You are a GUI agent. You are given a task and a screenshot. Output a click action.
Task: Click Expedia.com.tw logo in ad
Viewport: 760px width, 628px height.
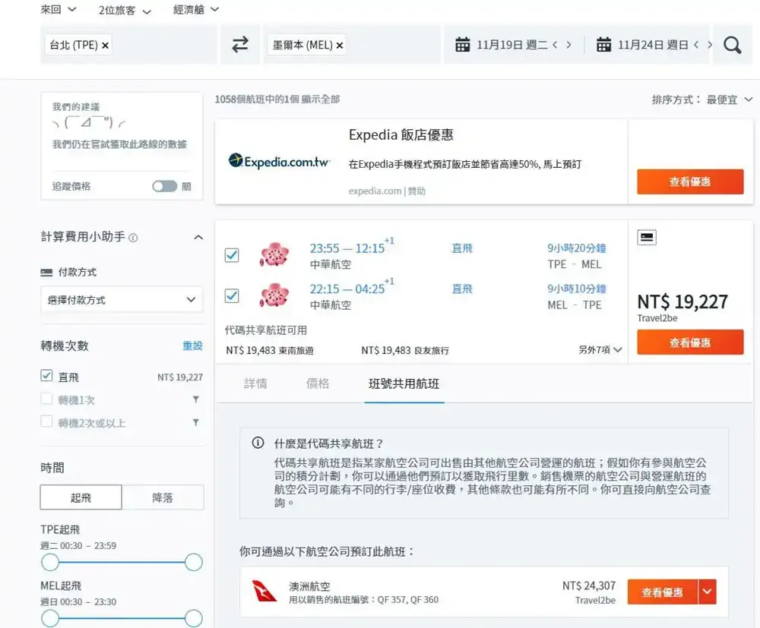(x=279, y=161)
